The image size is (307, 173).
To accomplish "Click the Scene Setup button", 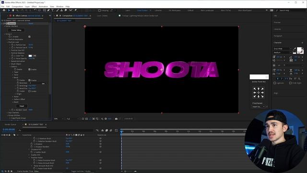I will (x=16, y=30).
